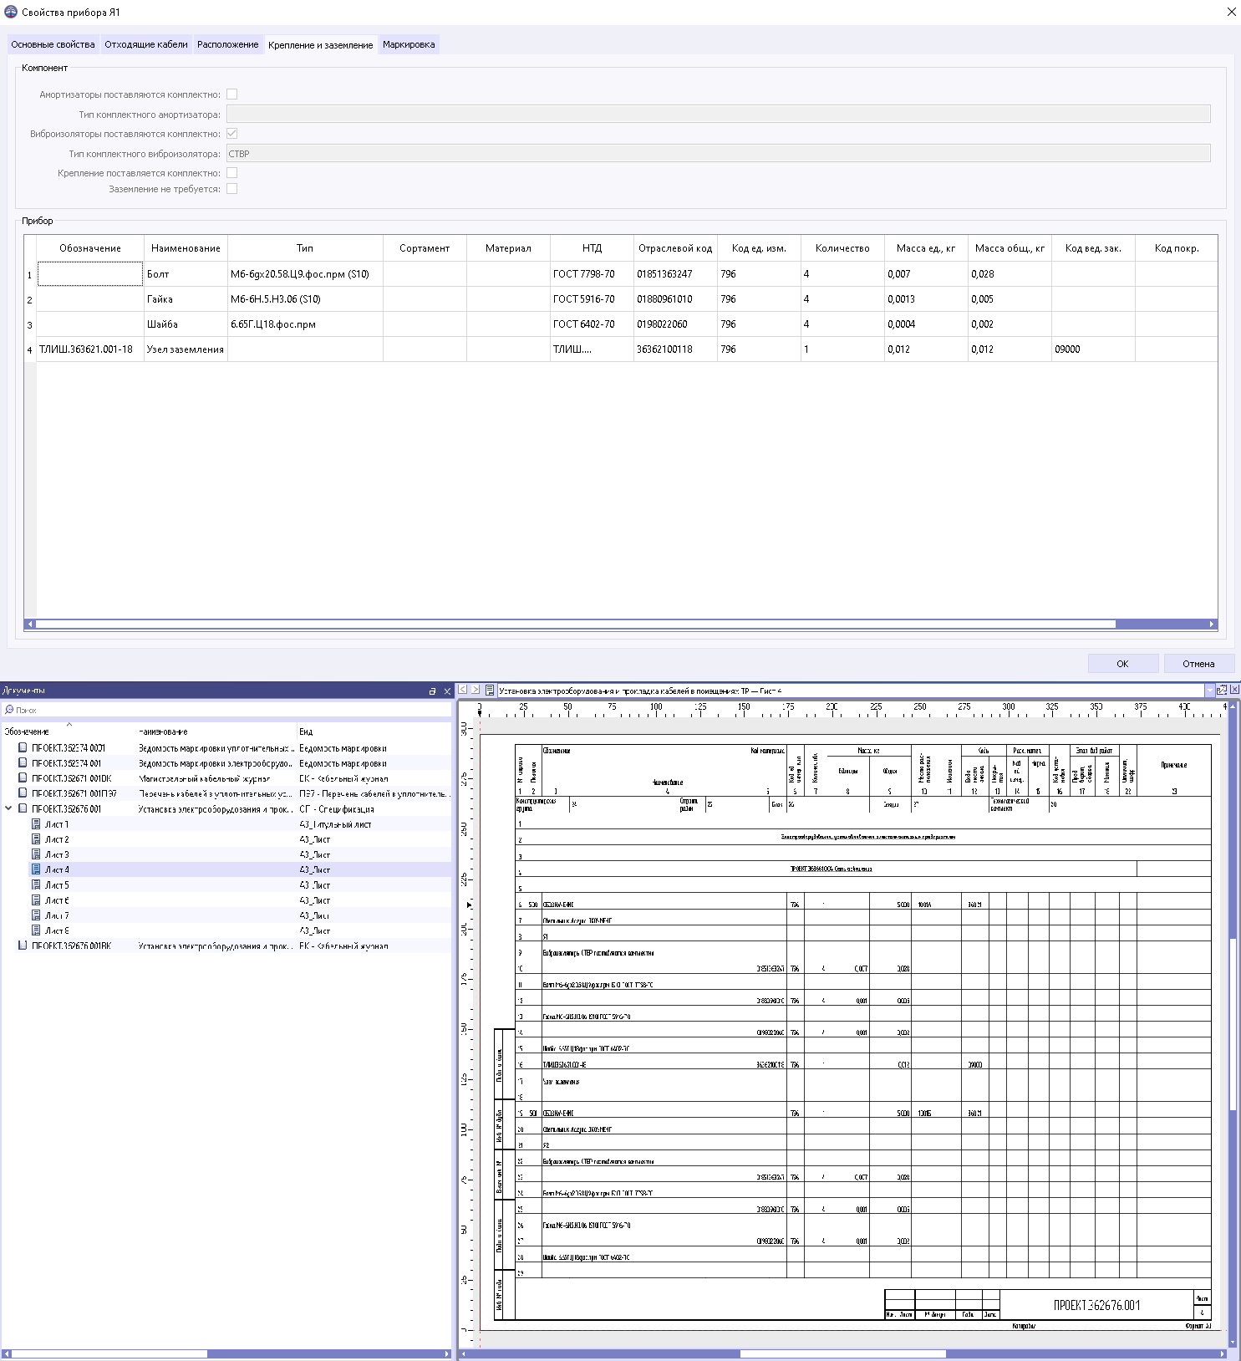Click the document icon of ПРОЕКТ.362574.001
The height and width of the screenshot is (1361, 1241).
click(23, 763)
